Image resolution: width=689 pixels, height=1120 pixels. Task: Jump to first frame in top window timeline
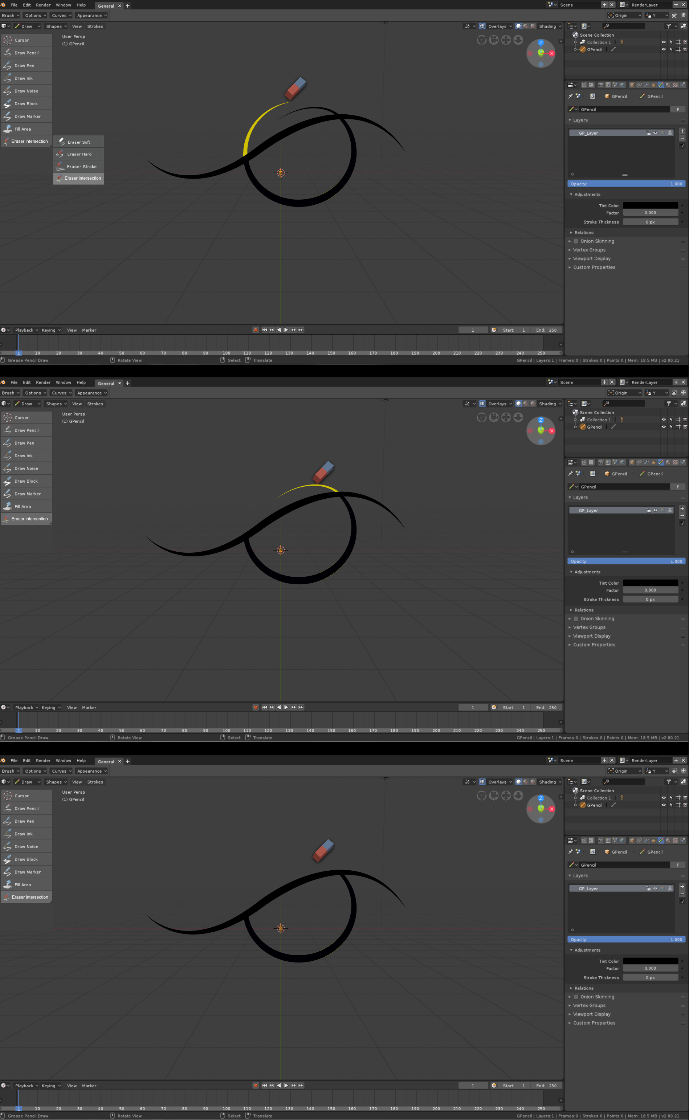[264, 330]
